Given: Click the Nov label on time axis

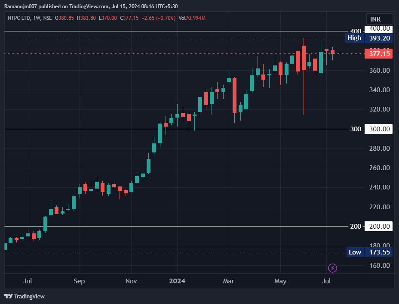Looking at the screenshot, I should (131, 281).
